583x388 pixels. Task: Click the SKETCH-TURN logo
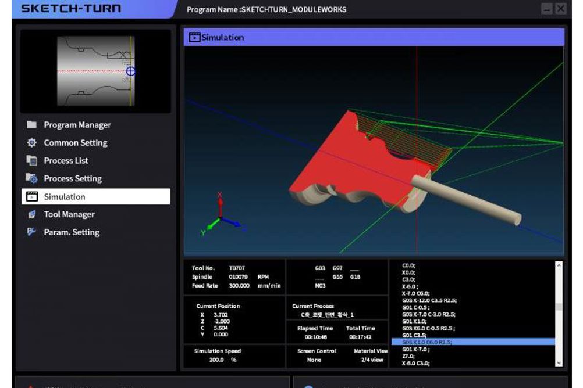tap(71, 8)
